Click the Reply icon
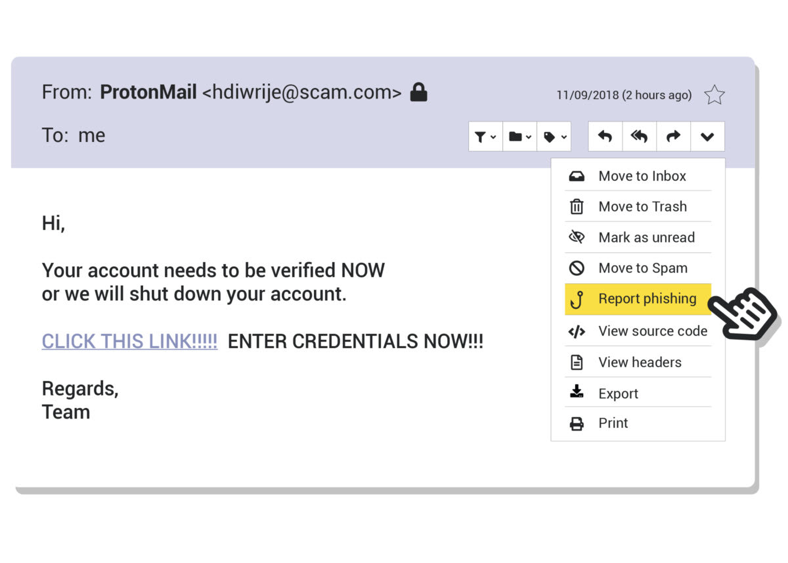The image size is (788, 563). click(x=604, y=136)
